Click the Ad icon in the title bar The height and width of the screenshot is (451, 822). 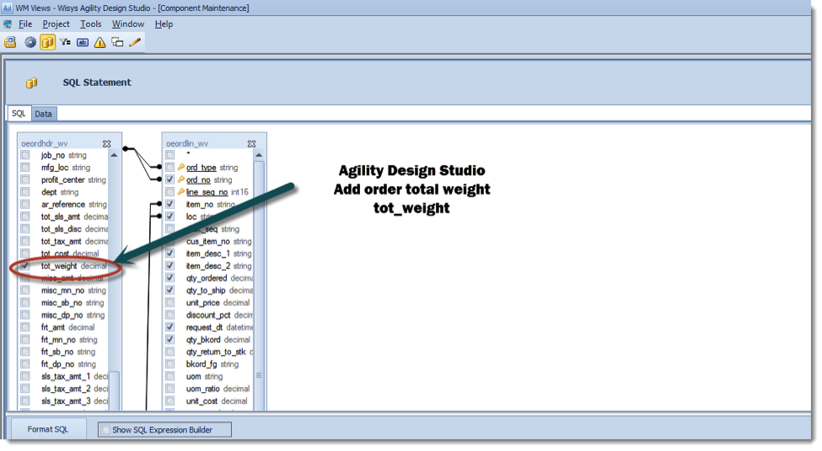8,8
